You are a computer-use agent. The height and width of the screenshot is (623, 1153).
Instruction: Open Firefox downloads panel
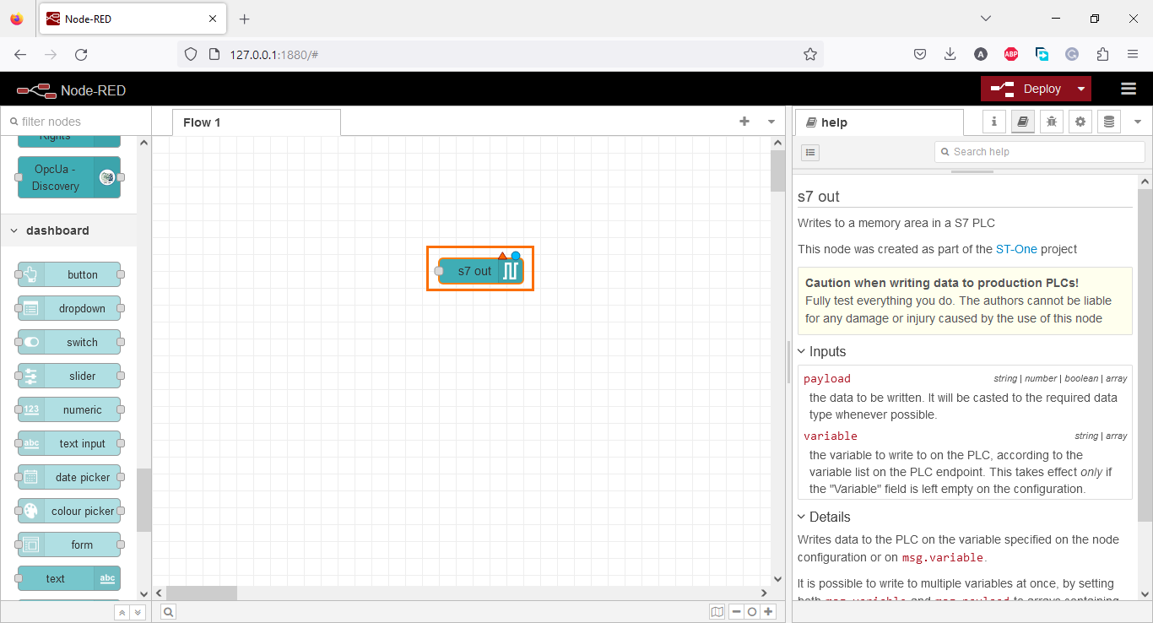(x=950, y=54)
